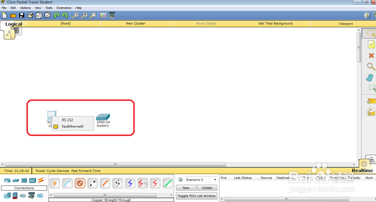Pick the Copper Cross-Over dashed cable
The width and height of the screenshot is (376, 202).
point(92,184)
